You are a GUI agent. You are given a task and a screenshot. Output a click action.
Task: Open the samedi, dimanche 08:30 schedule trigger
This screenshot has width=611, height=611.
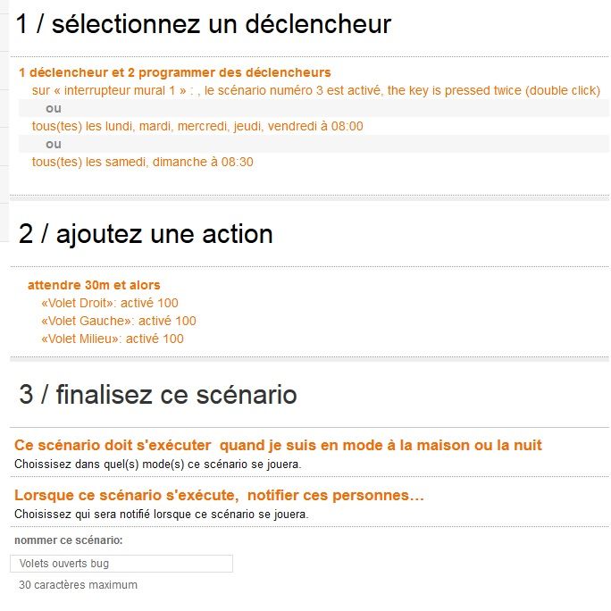click(143, 162)
